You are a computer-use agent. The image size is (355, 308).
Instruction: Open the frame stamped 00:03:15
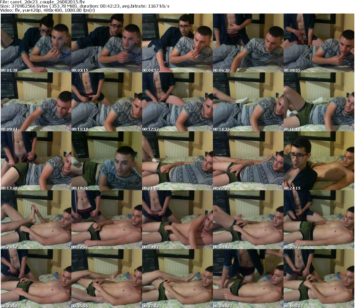(x=107, y=43)
